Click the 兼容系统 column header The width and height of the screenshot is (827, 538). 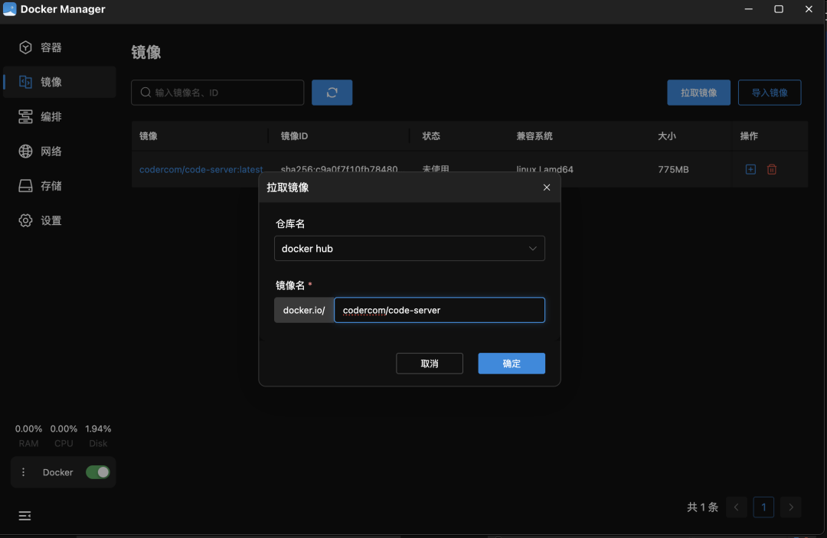(x=534, y=136)
